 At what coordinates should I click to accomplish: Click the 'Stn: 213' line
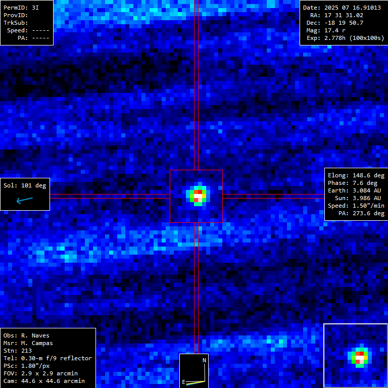(17, 351)
